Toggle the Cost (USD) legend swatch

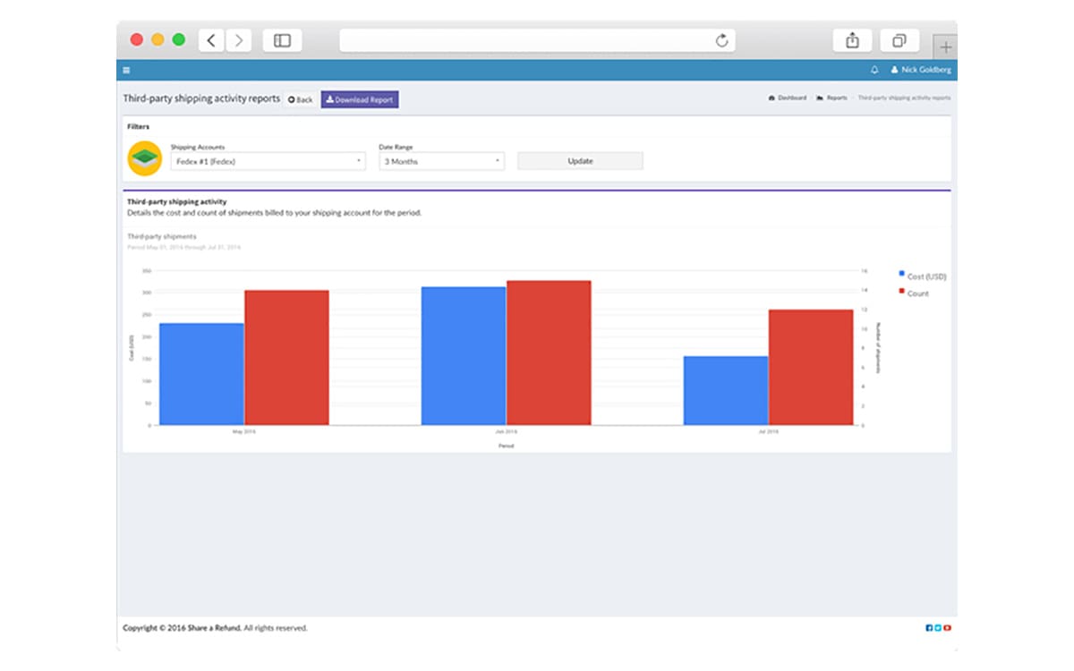[901, 276]
